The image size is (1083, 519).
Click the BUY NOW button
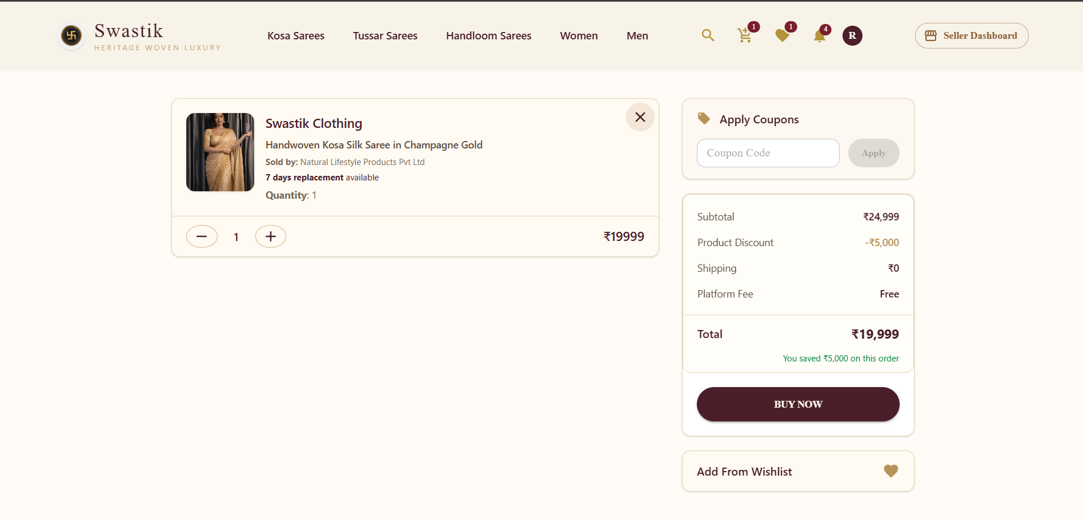[x=797, y=404]
